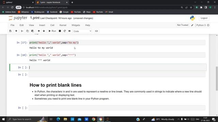Click inside the active empty code cell

pos(117,67)
